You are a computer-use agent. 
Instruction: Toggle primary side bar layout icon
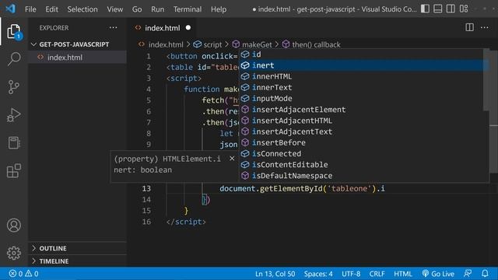(425, 9)
